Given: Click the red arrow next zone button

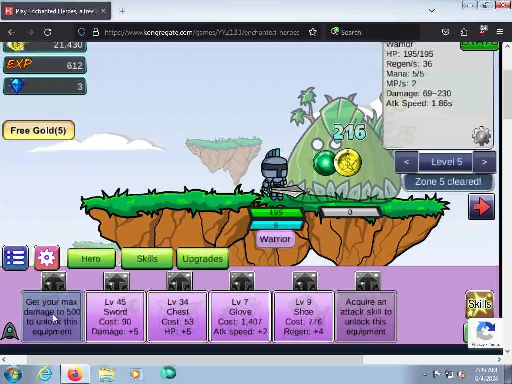Looking at the screenshot, I should pyautogui.click(x=481, y=206).
